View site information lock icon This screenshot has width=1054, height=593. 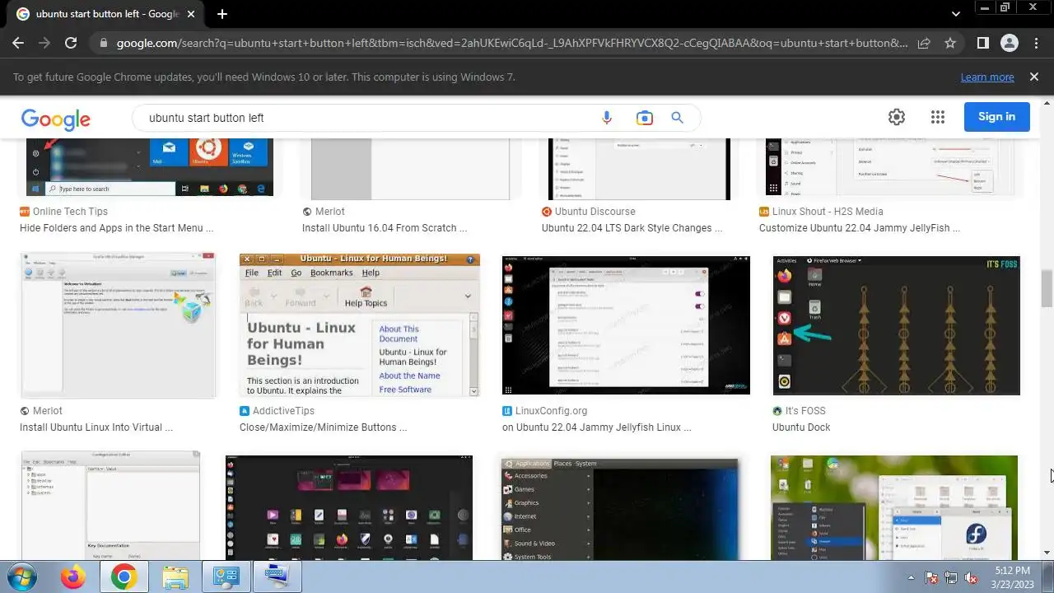(103, 43)
